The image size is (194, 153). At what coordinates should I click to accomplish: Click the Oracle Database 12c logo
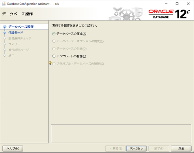tap(169, 14)
